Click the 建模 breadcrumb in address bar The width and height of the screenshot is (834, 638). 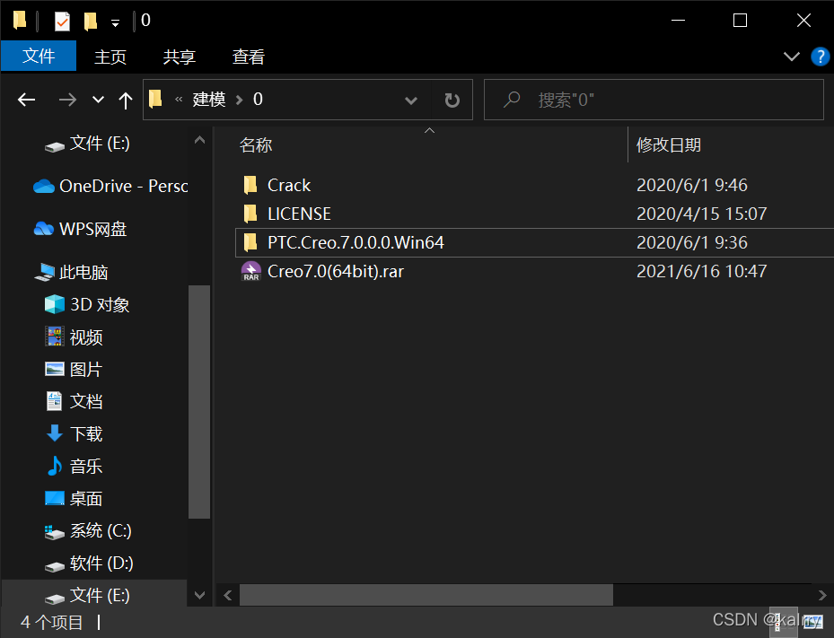click(209, 100)
